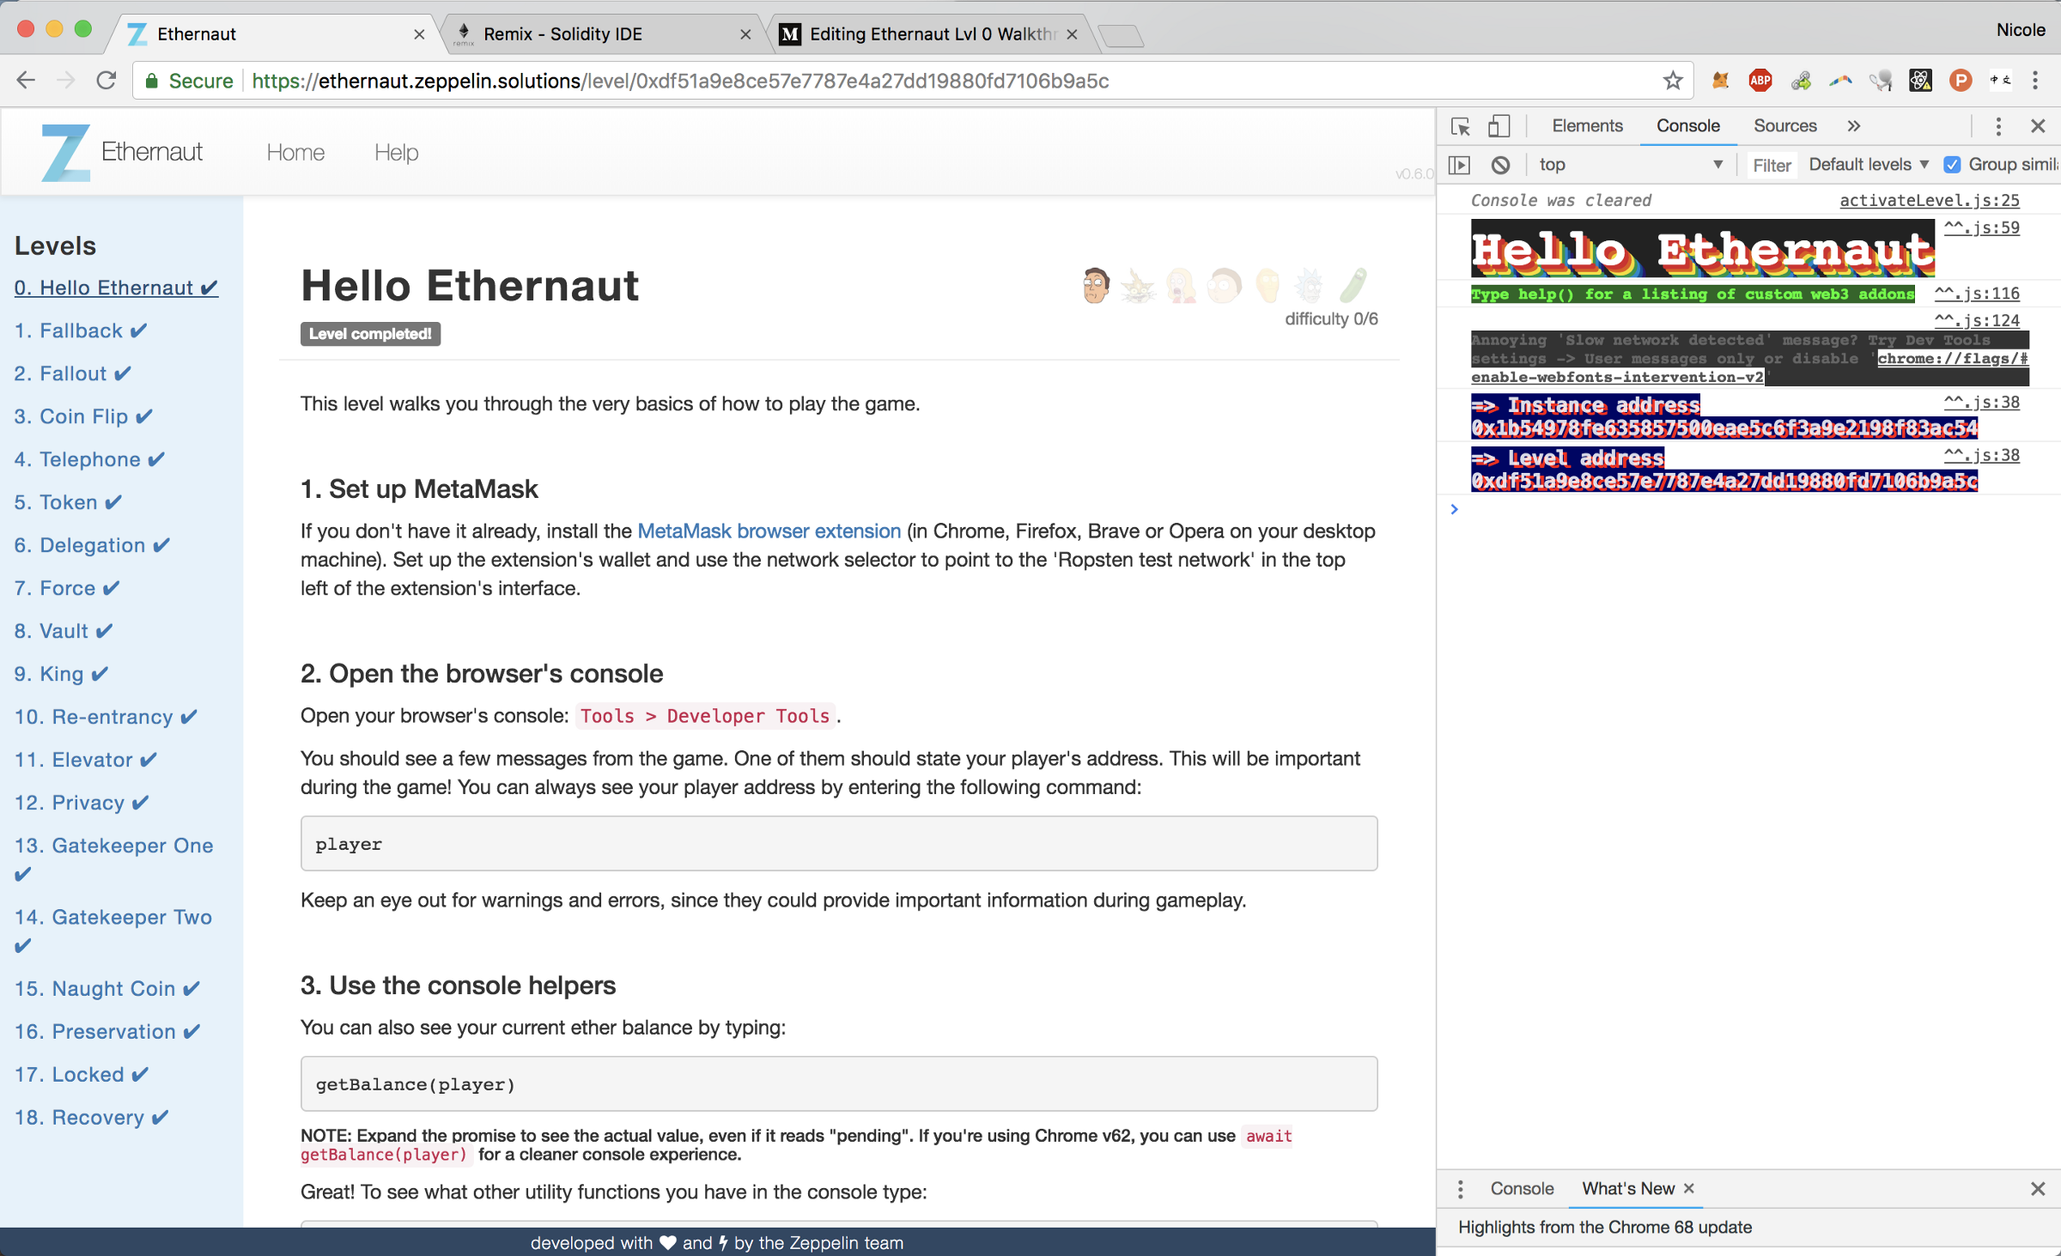Open the Default levels dropdown
This screenshot has height=1256, width=2061.
pyautogui.click(x=1869, y=165)
